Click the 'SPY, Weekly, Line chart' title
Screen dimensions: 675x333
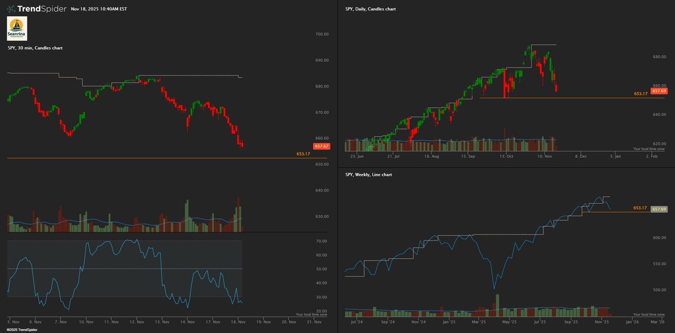(x=368, y=175)
